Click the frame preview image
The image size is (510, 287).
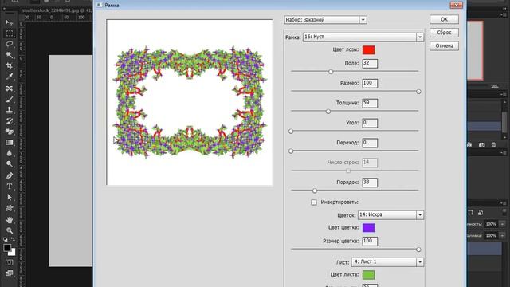[x=190, y=102]
